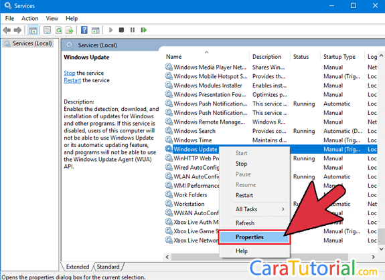Maximize the Services window

pyautogui.click(x=353, y=5)
